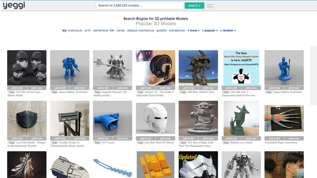Open the rocket capsule model thumbnail
Image resolution: width=317 pixels, height=178 pixels.
pyautogui.click(x=70, y=167)
